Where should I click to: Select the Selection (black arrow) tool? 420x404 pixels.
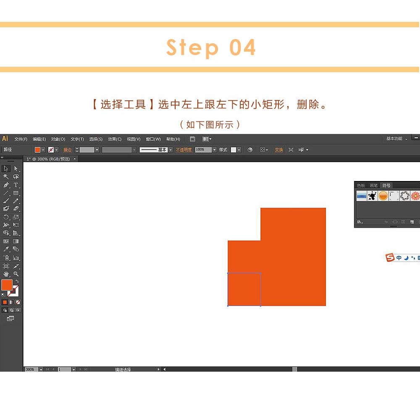pyautogui.click(x=6, y=168)
